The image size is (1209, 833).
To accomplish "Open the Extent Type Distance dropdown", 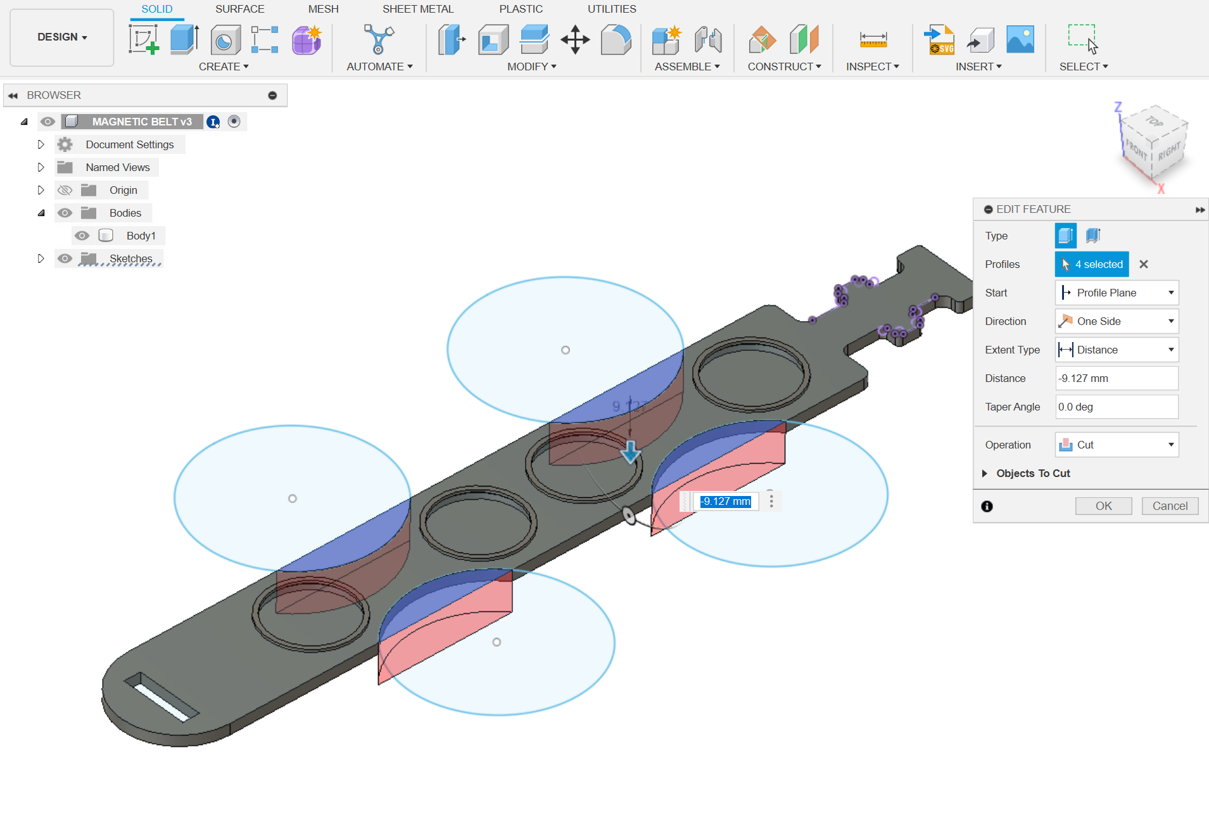I will click(x=1117, y=350).
